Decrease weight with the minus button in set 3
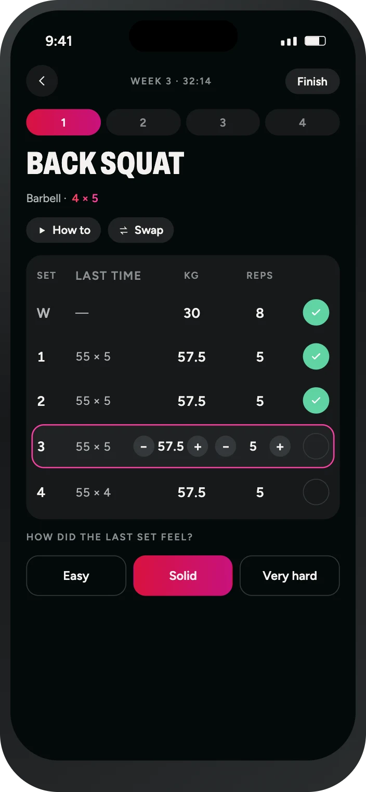 pyautogui.click(x=143, y=447)
